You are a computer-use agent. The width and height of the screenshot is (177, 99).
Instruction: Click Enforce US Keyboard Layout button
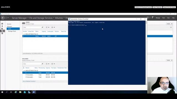(x=143, y=7)
